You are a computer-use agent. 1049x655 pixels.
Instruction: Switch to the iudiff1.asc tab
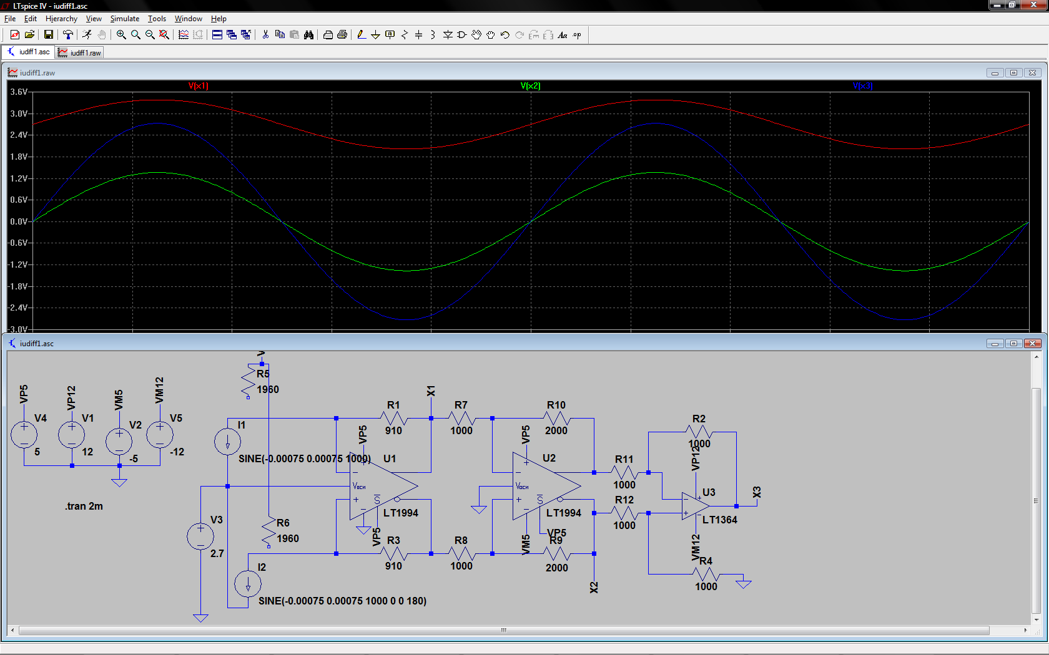tap(29, 52)
